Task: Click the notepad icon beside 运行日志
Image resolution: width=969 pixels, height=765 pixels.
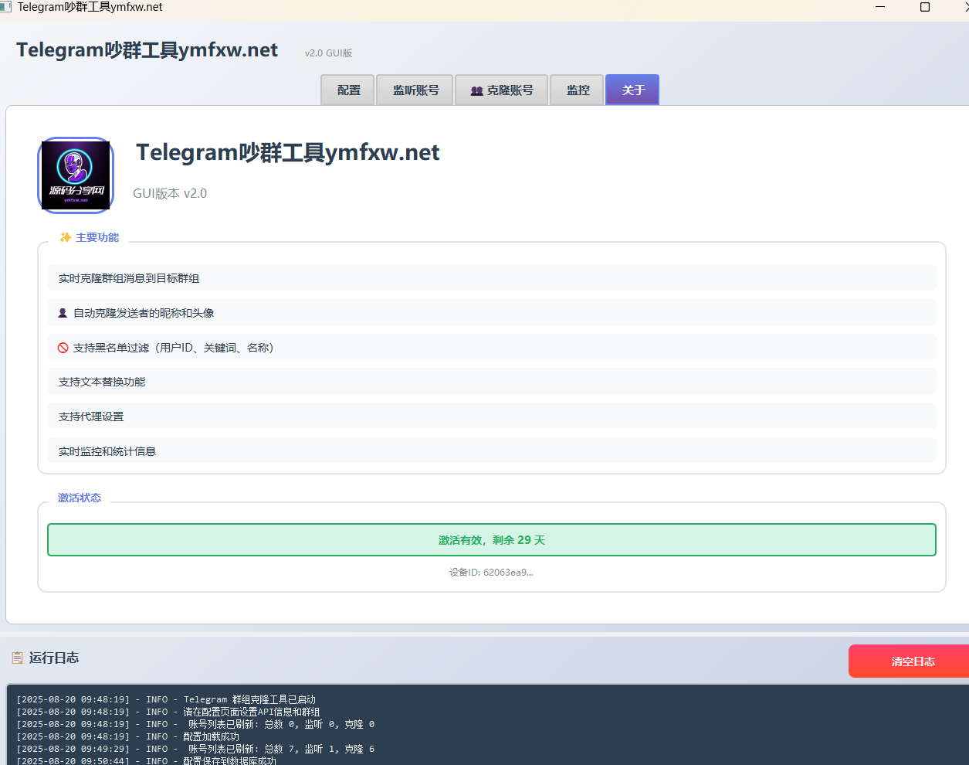Action: point(17,658)
